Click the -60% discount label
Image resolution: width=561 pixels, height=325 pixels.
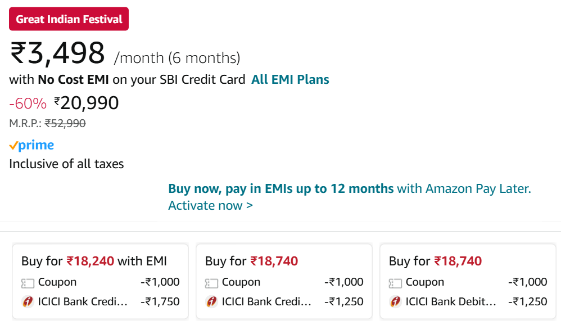pos(28,103)
